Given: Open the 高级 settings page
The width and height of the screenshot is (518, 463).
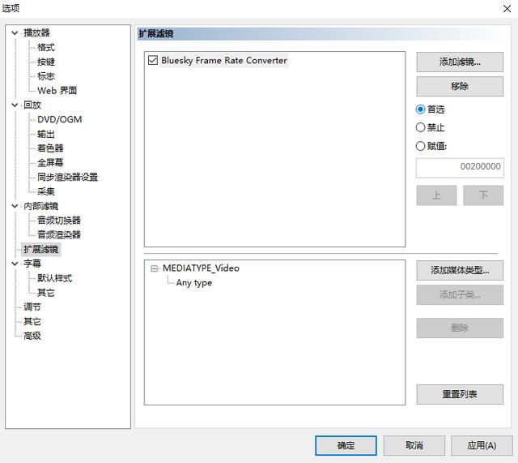Looking at the screenshot, I should (x=32, y=336).
